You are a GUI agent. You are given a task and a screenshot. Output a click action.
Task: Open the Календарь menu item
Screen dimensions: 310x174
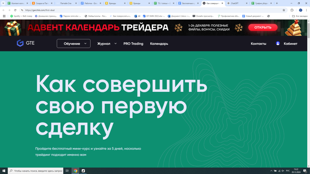[159, 43]
